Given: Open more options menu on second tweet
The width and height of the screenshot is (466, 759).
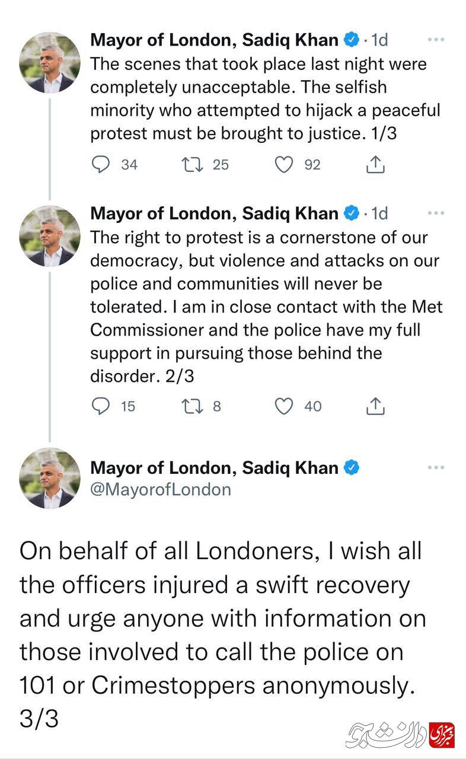Looking at the screenshot, I should pyautogui.click(x=436, y=213).
